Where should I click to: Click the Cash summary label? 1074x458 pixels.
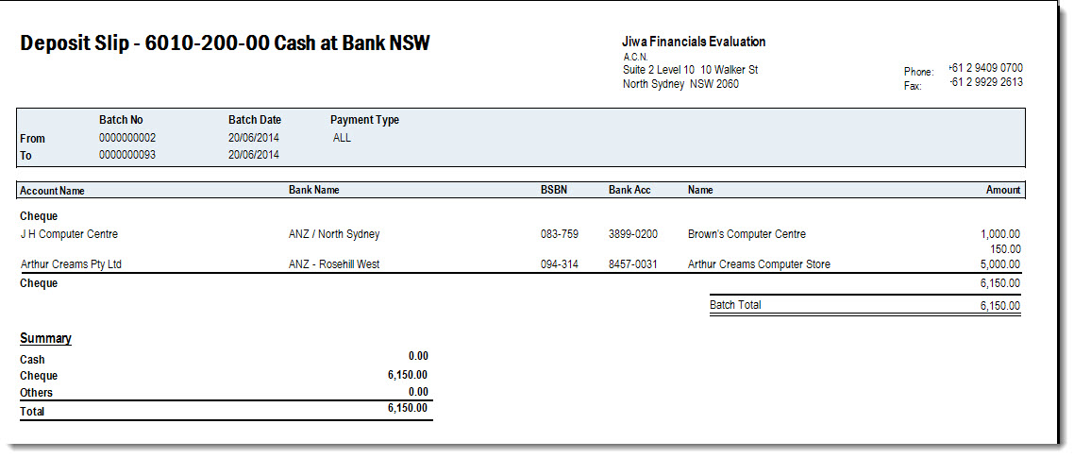point(32,360)
